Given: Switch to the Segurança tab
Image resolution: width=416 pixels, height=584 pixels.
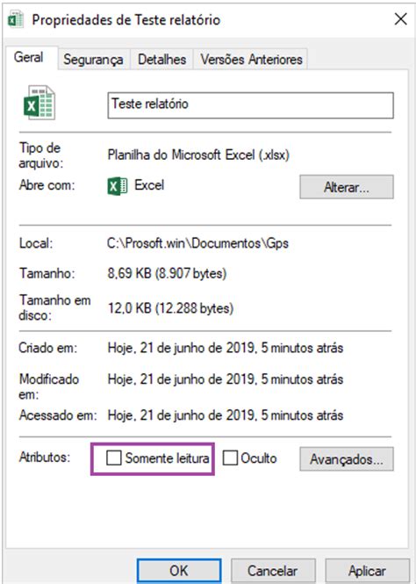Looking at the screenshot, I should click(93, 59).
